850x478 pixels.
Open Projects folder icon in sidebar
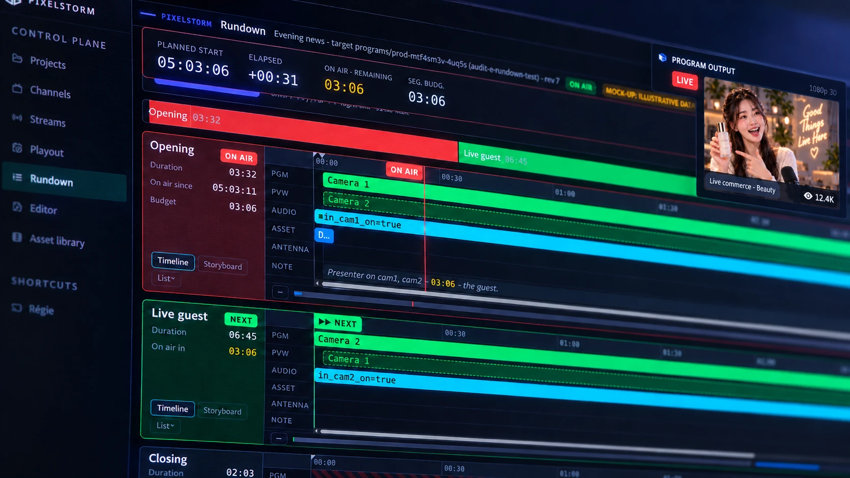coord(17,58)
